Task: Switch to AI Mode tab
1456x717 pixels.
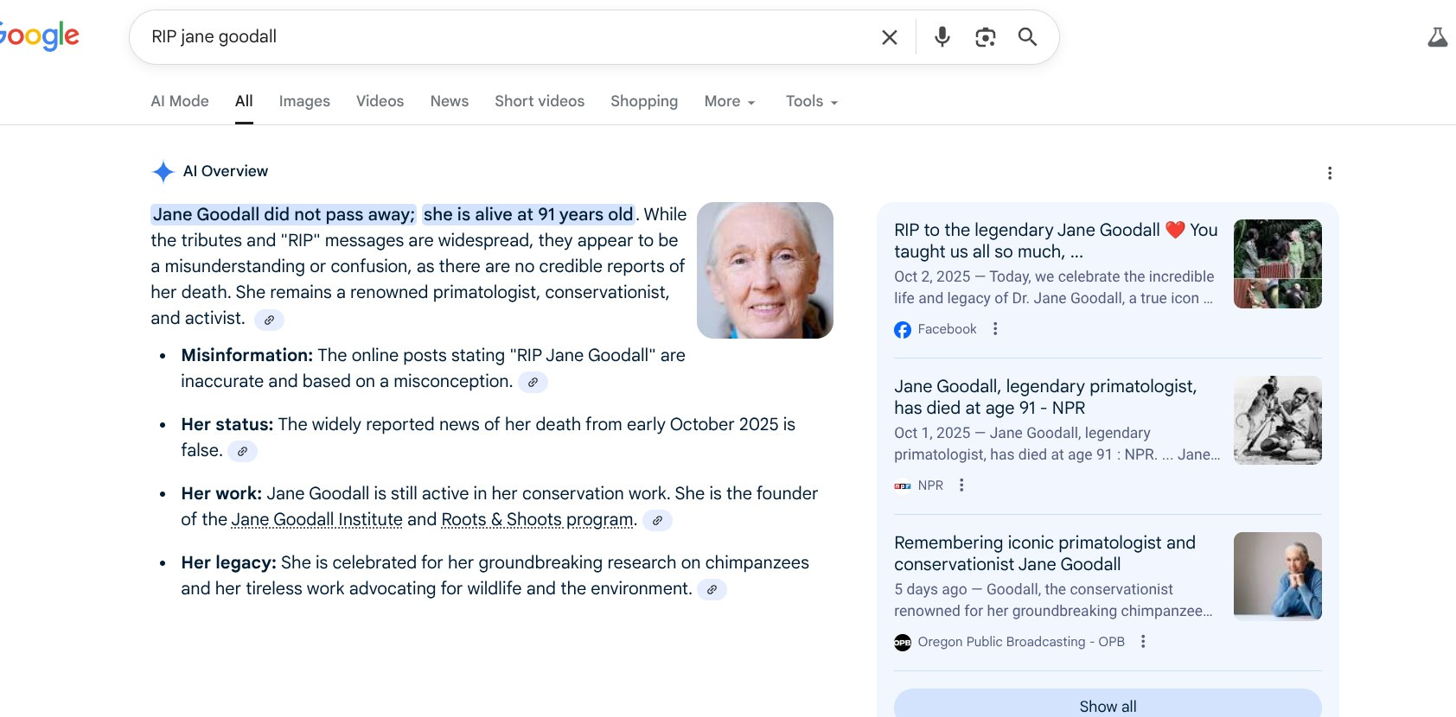Action: click(180, 101)
